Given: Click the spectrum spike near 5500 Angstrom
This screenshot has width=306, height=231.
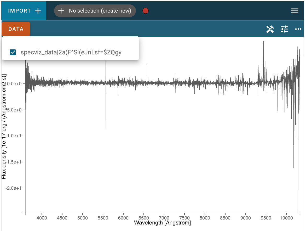Looking at the screenshot, I should click(106, 94).
